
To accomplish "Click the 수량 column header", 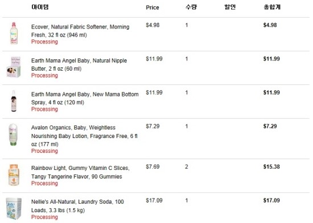I will pos(191,7).
